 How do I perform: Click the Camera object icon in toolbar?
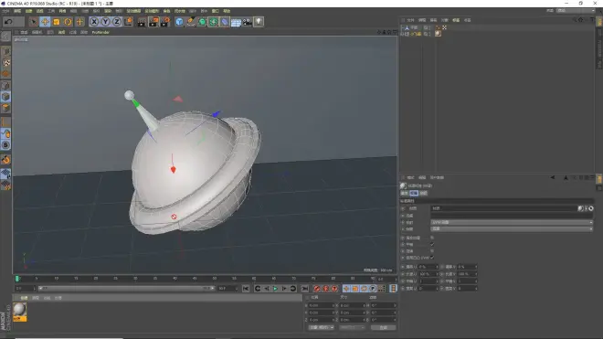[x=248, y=22]
